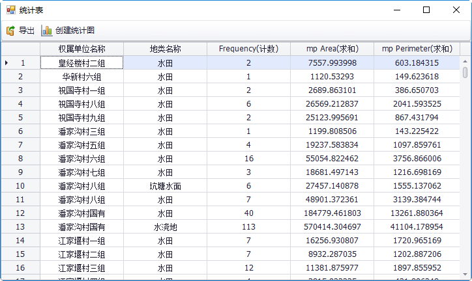Select the area value 570414.304697
The width and height of the screenshot is (472, 281).
point(332,227)
